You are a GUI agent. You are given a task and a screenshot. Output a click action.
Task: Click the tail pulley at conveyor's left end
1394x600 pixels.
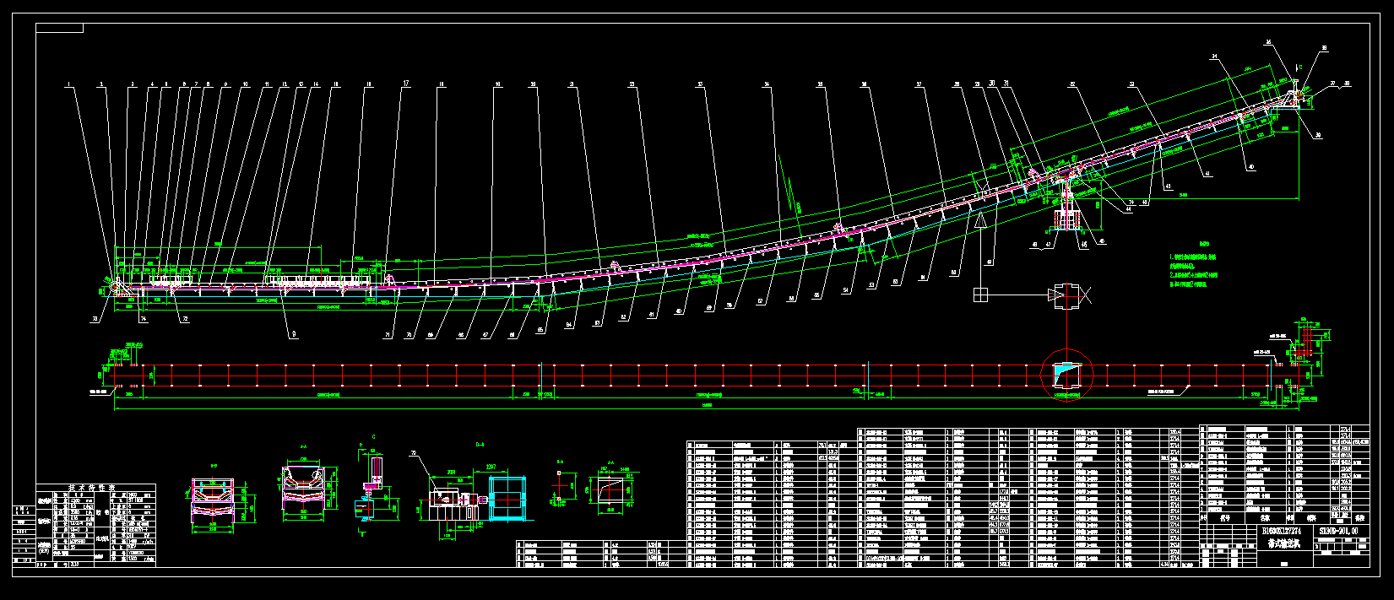(x=112, y=285)
